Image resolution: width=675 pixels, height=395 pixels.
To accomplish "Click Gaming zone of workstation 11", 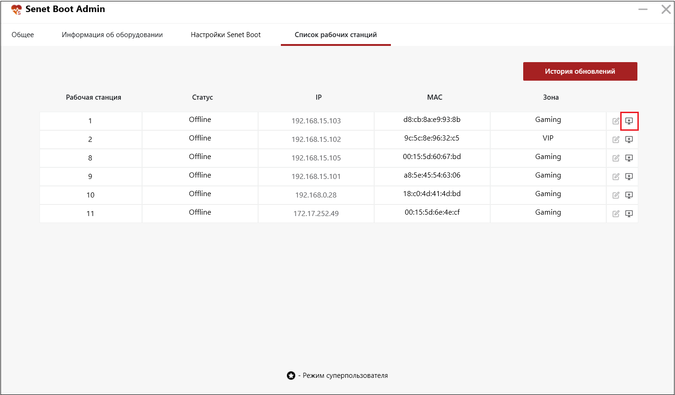I will [548, 212].
